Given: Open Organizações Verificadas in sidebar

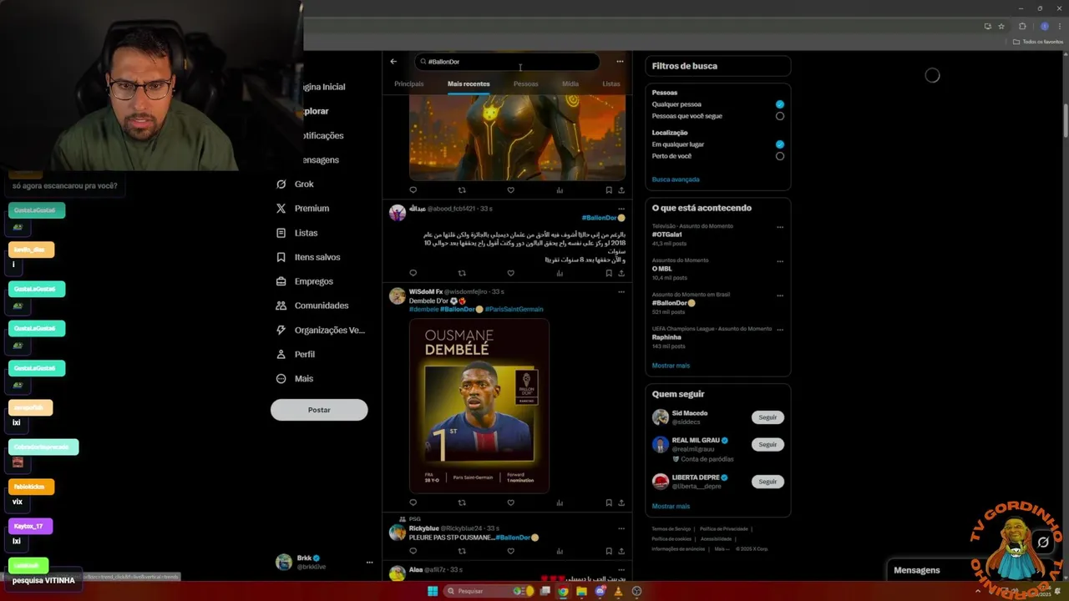Looking at the screenshot, I should coord(321,330).
